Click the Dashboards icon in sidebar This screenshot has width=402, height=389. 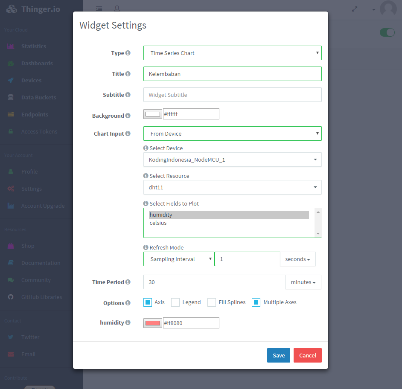pyautogui.click(x=11, y=63)
